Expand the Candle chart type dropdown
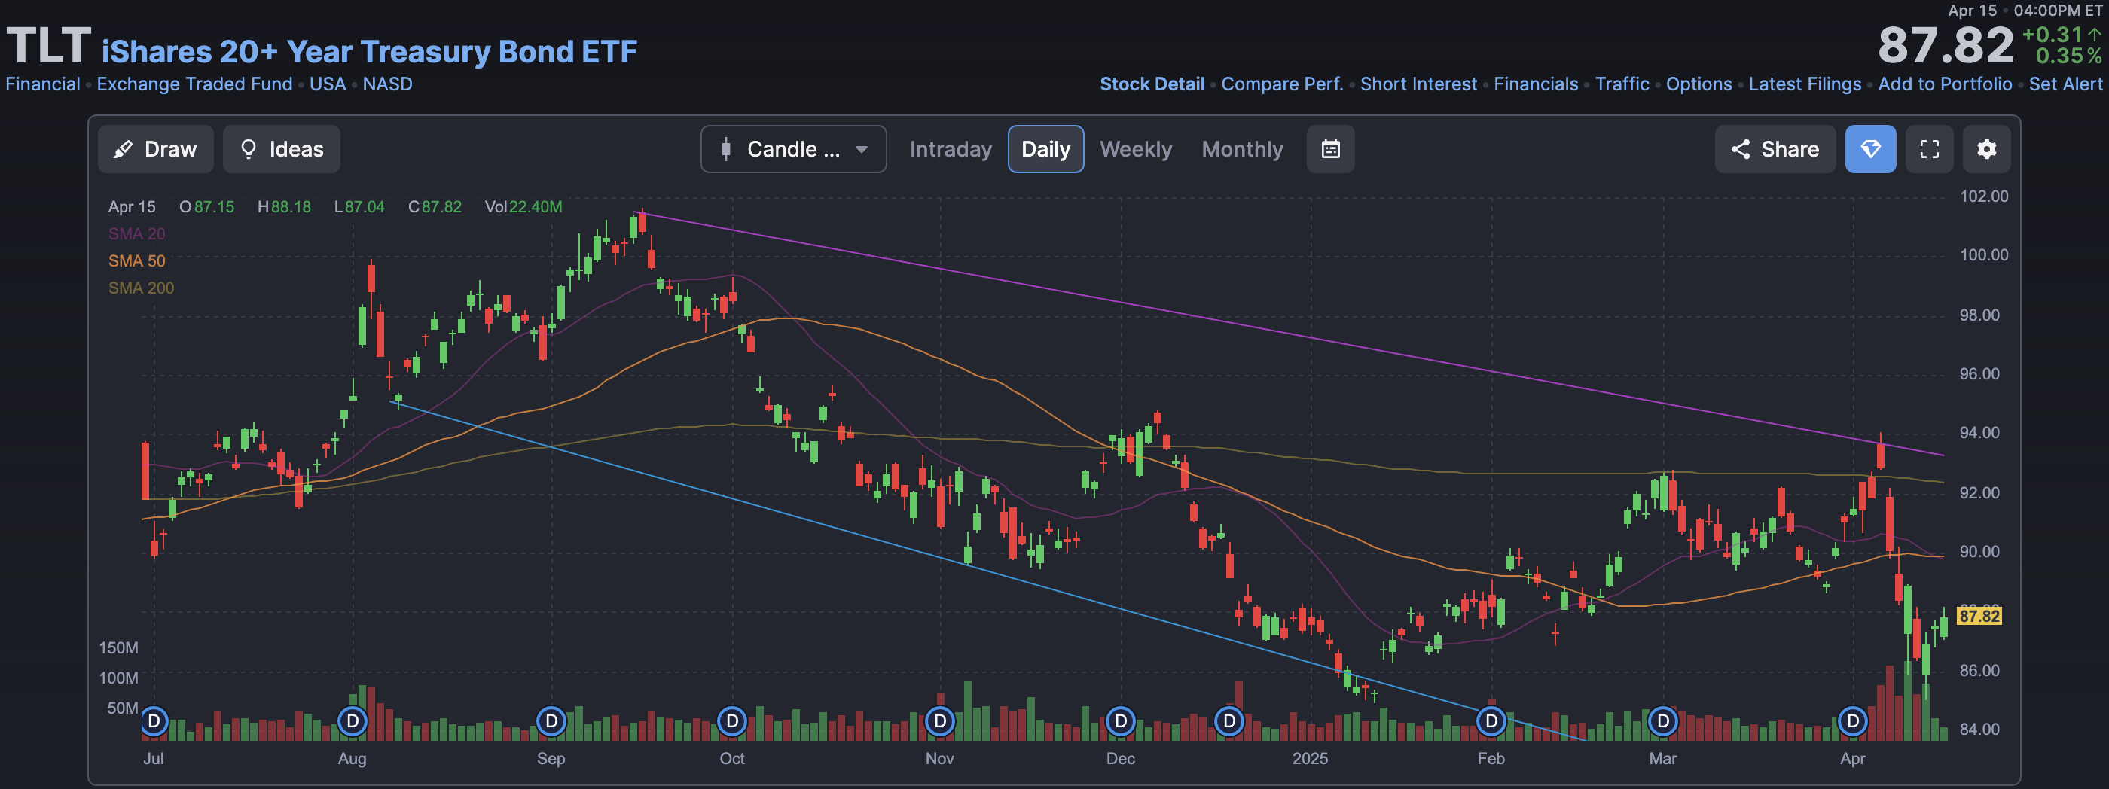Screen dimensions: 2109x789 [x=792, y=149]
